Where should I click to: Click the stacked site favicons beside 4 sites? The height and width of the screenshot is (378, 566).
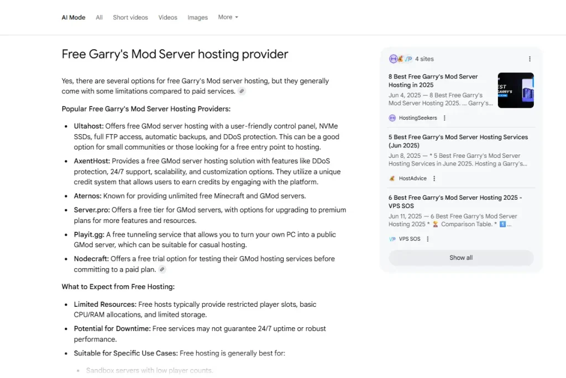coord(400,58)
